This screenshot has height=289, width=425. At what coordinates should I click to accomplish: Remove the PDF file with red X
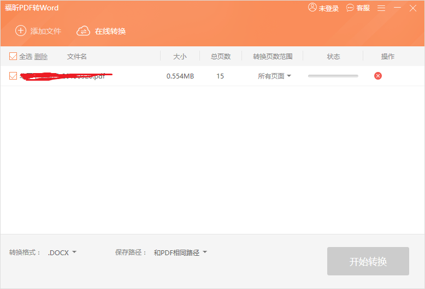pos(378,76)
